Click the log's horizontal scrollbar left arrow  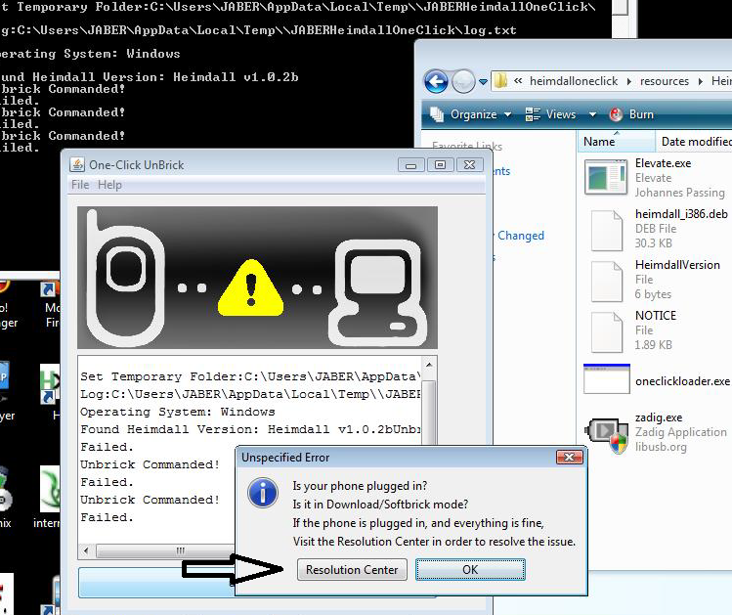(x=86, y=551)
